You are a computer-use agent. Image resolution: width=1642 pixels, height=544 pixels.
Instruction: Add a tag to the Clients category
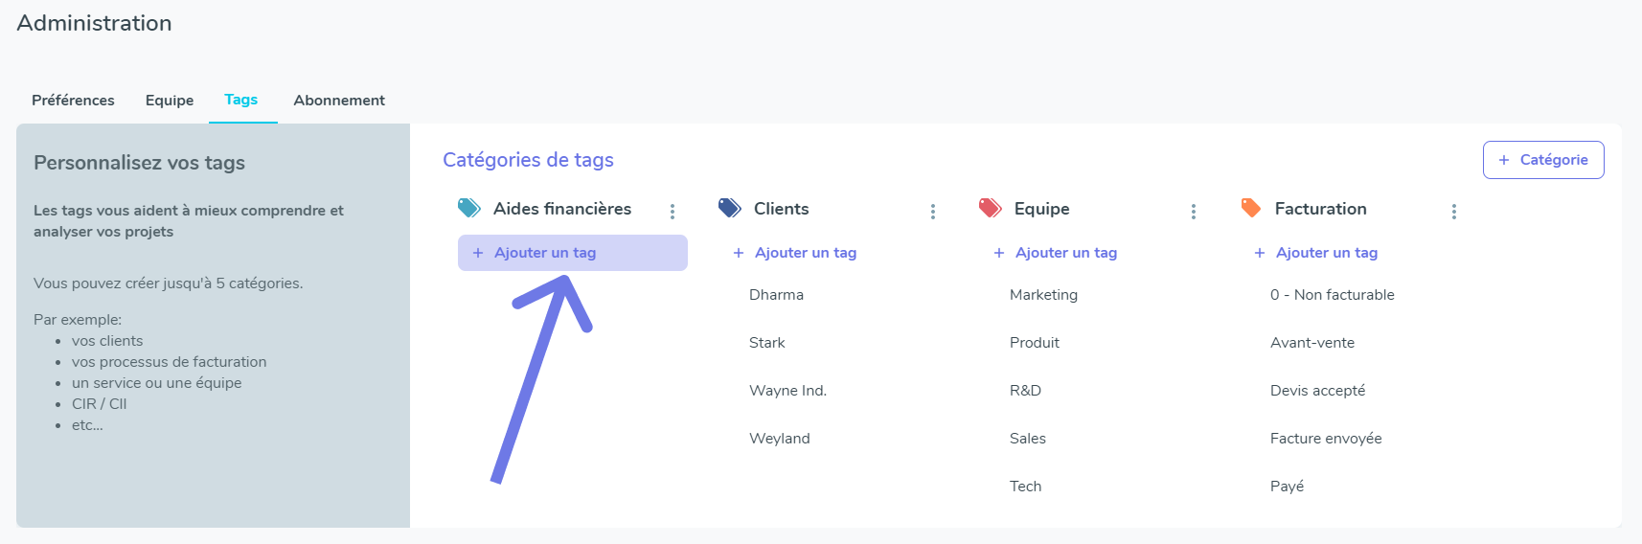[x=795, y=253]
